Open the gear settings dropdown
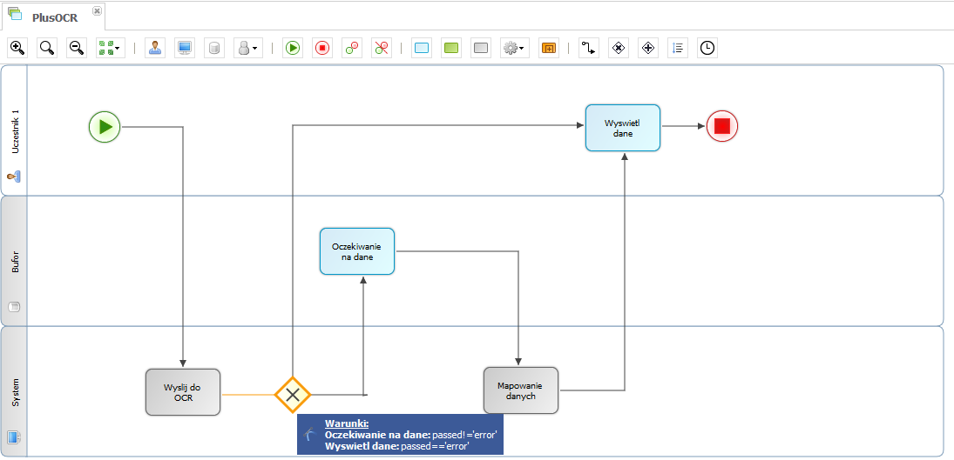The image size is (954, 460). (x=515, y=48)
